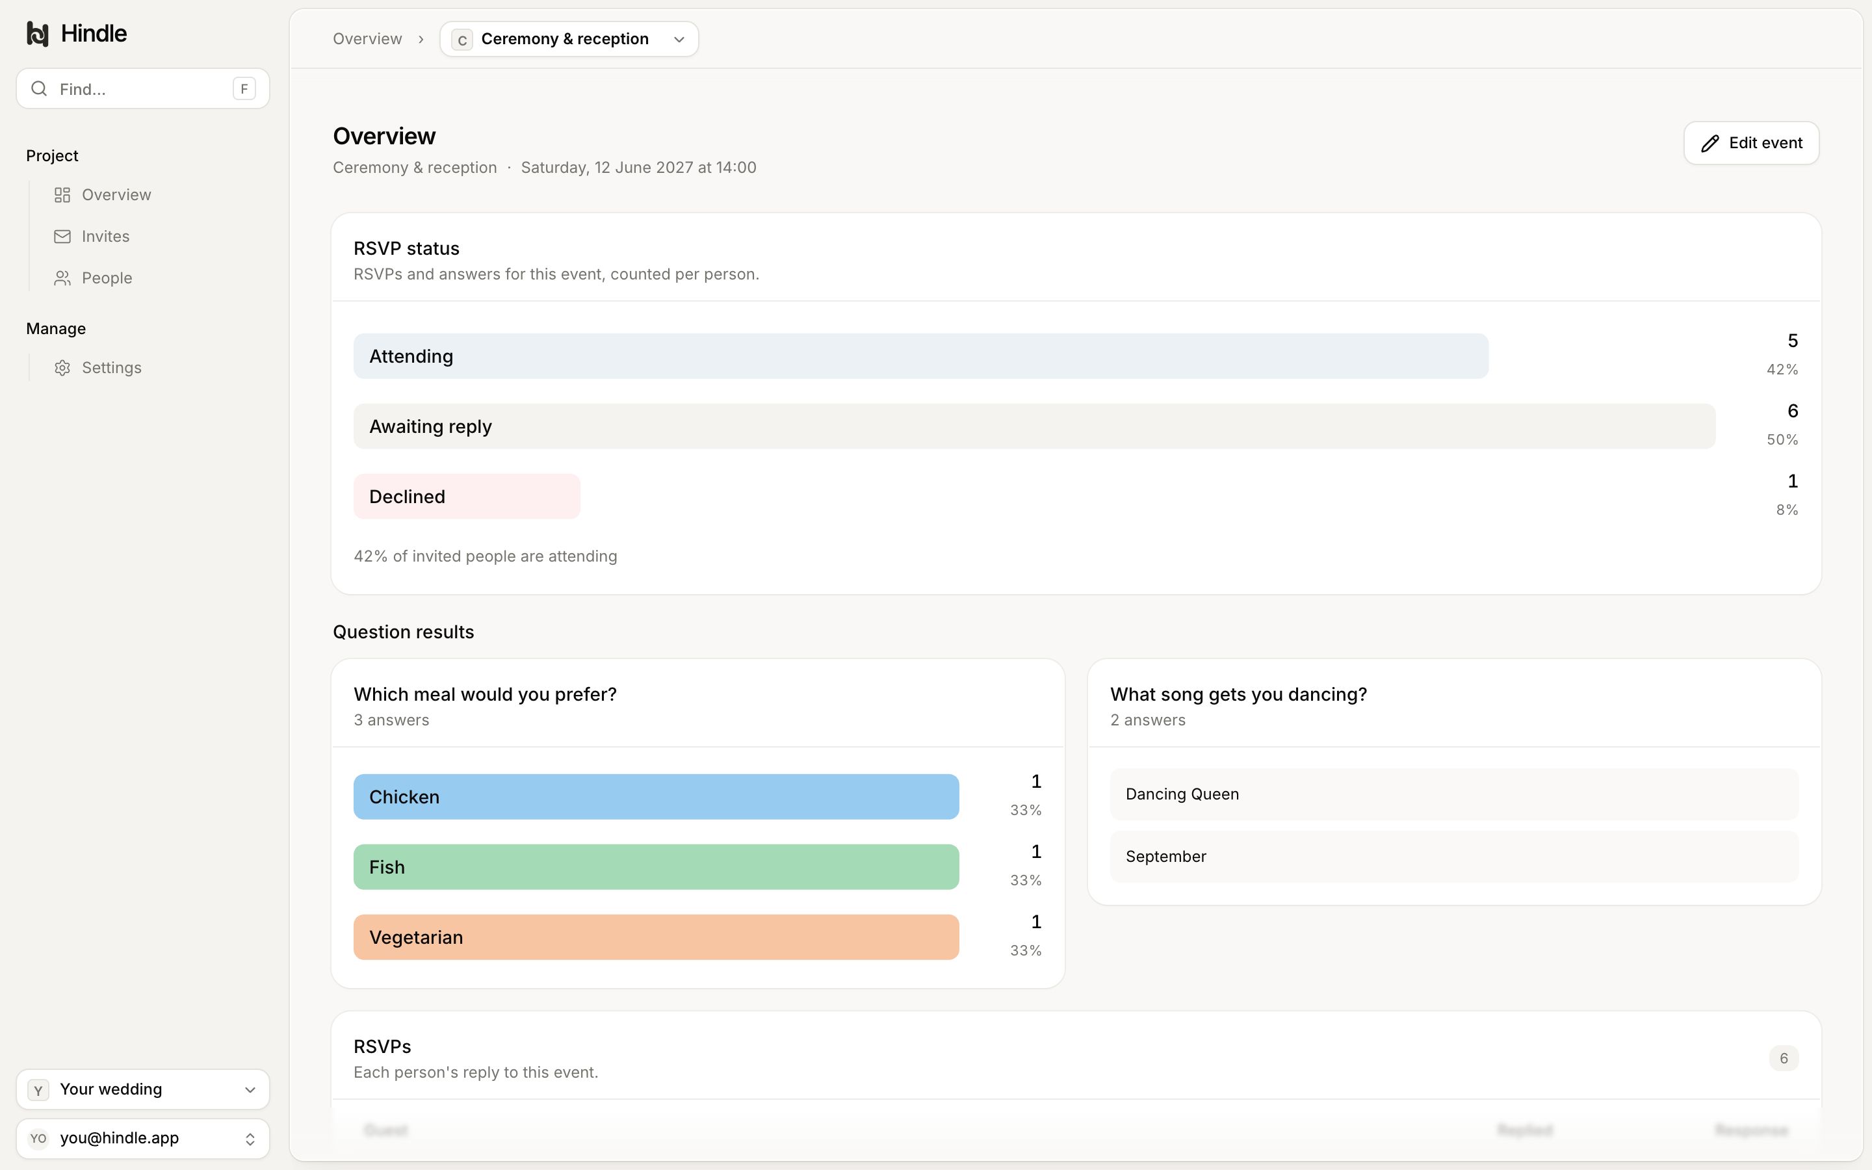The width and height of the screenshot is (1872, 1170).
Task: Click the Declined pink bar
Action: point(467,497)
